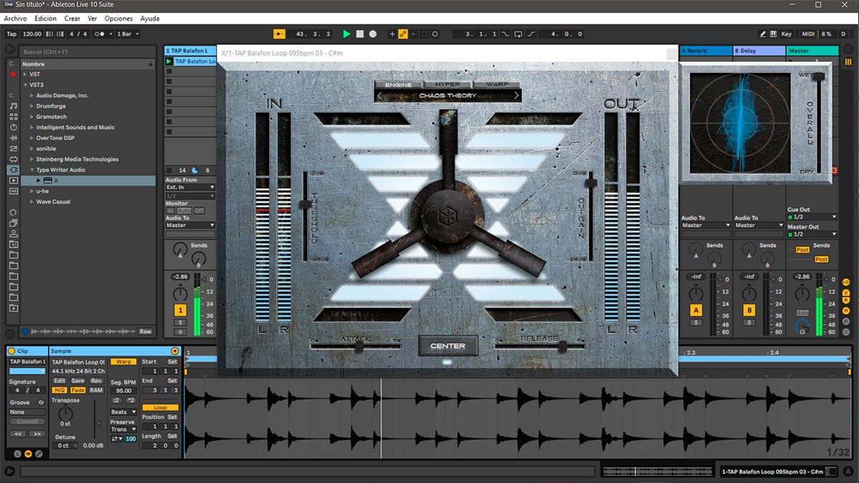The image size is (859, 483).
Task: Start playback with the green Play button
Action: click(347, 34)
